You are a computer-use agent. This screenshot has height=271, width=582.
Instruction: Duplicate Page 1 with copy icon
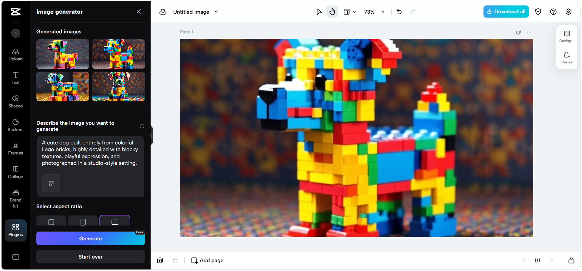518,32
